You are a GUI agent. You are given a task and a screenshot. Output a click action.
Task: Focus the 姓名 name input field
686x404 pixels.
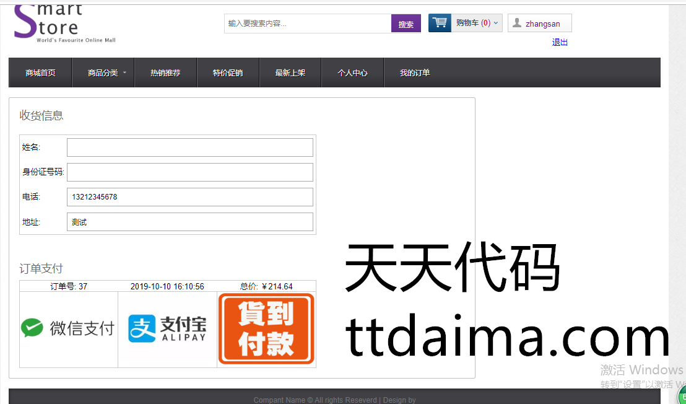[x=189, y=147]
